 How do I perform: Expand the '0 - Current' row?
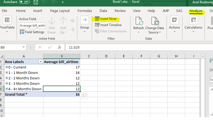[x=7, y=67]
